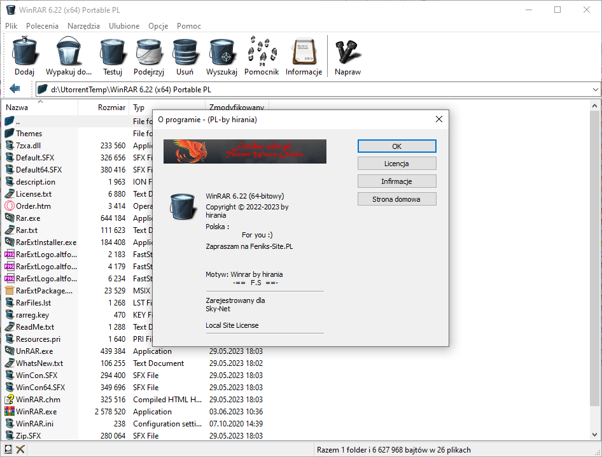
Task: Select the Order.htm Opera icon
Action: tap(9, 206)
